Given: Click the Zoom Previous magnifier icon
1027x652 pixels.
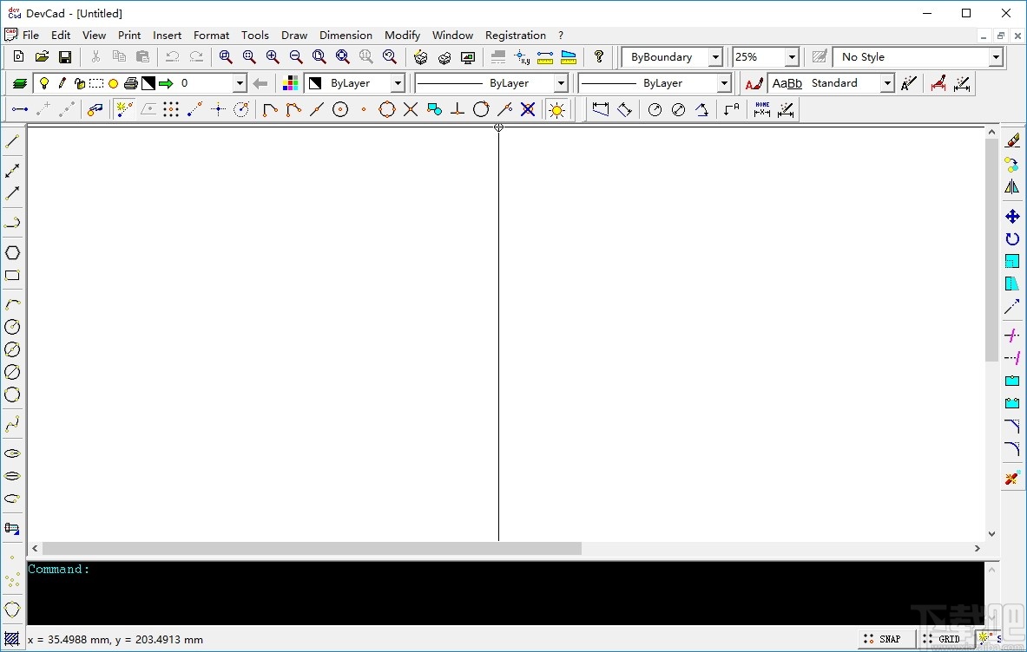Looking at the screenshot, I should [x=390, y=57].
